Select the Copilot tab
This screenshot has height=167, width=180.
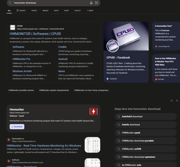78,11
